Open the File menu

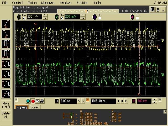pos(5,3)
